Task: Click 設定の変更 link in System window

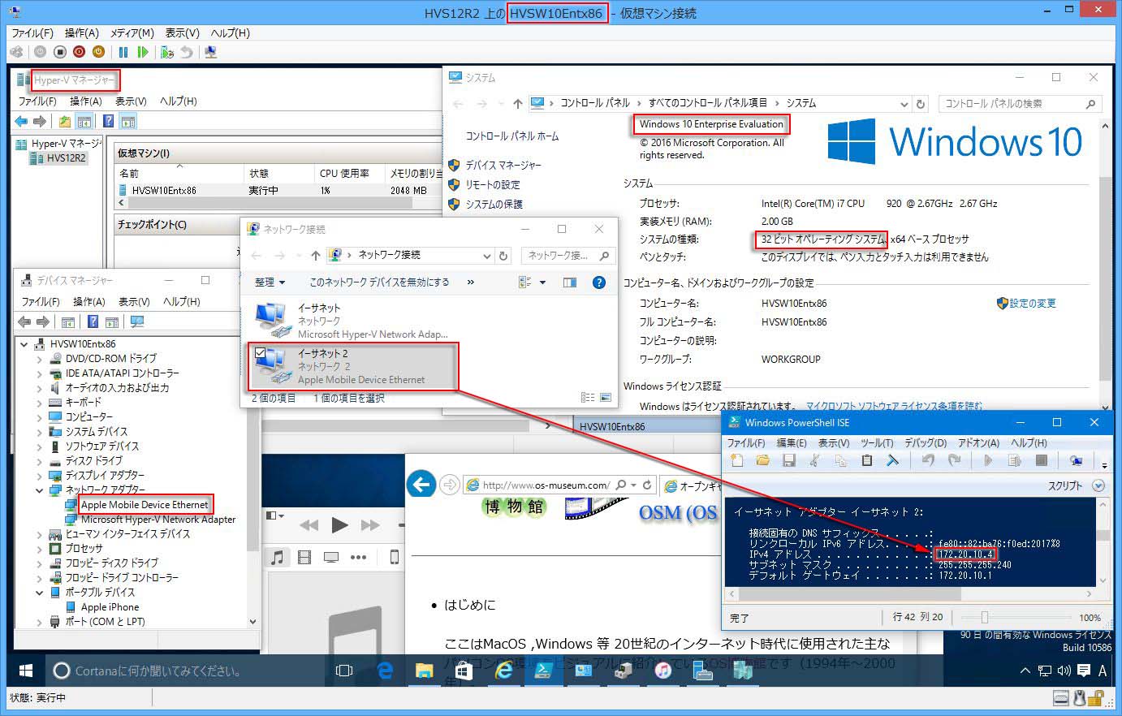Action: pos(1033,303)
